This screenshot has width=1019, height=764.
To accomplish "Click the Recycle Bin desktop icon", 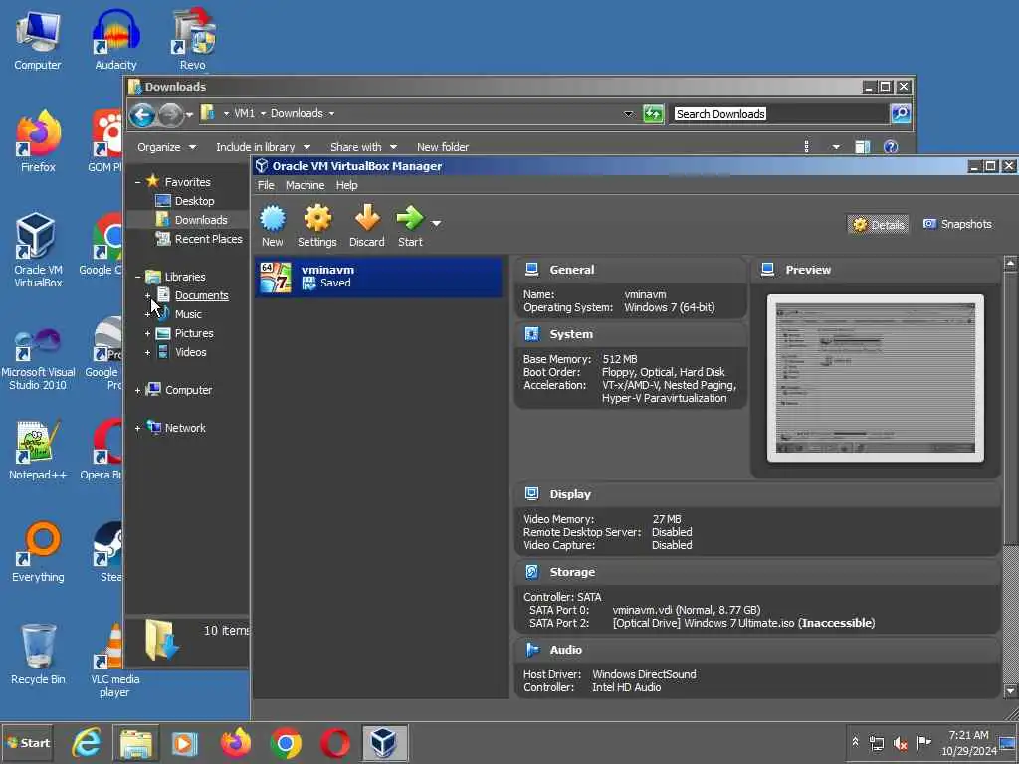I will (38, 655).
